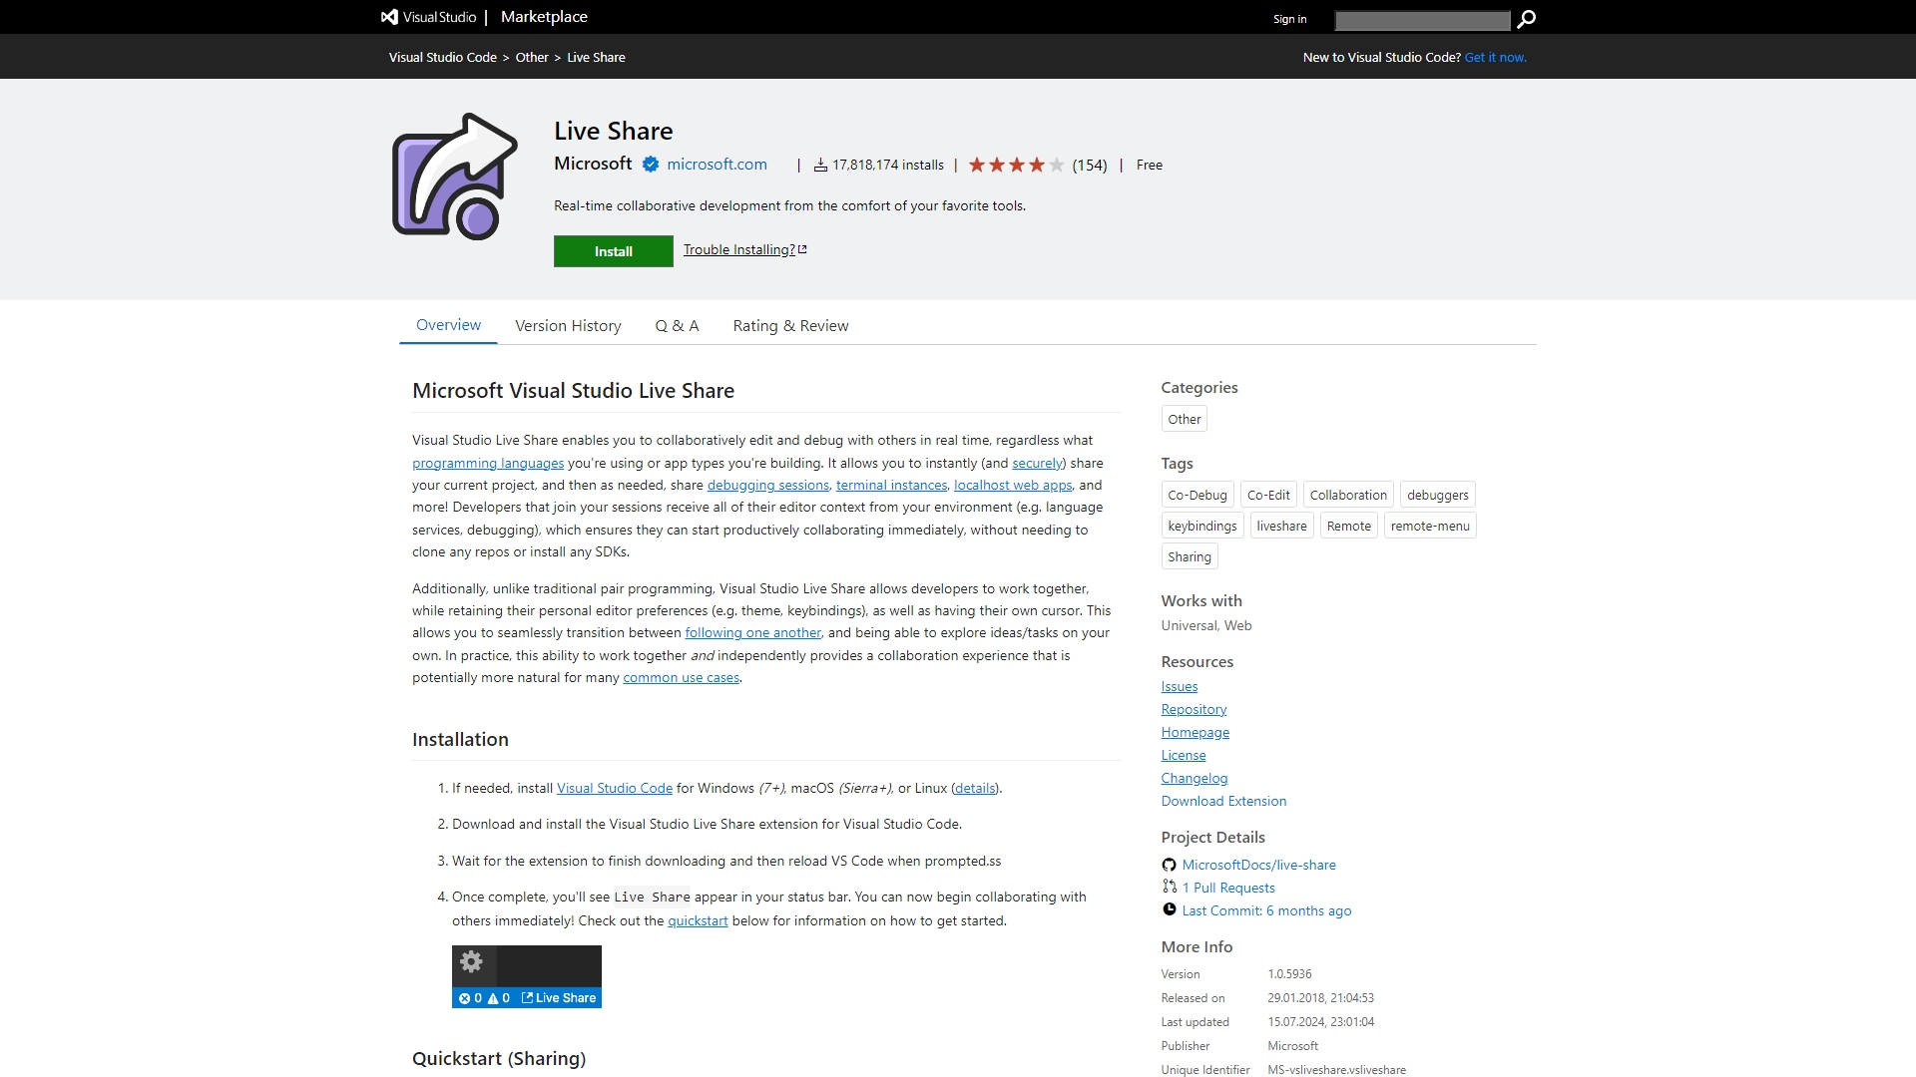
Task: Open the Changelog resource link
Action: (1194, 778)
